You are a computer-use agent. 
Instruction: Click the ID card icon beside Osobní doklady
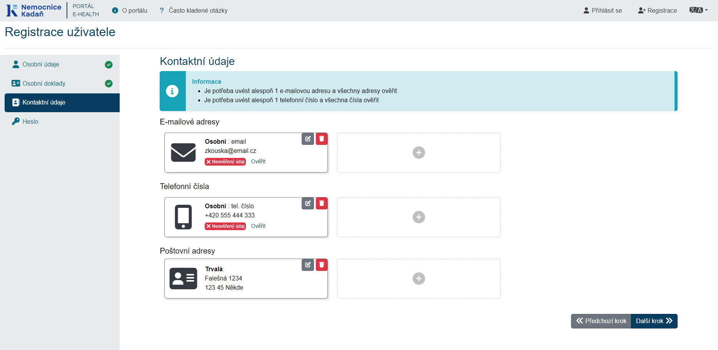16,83
